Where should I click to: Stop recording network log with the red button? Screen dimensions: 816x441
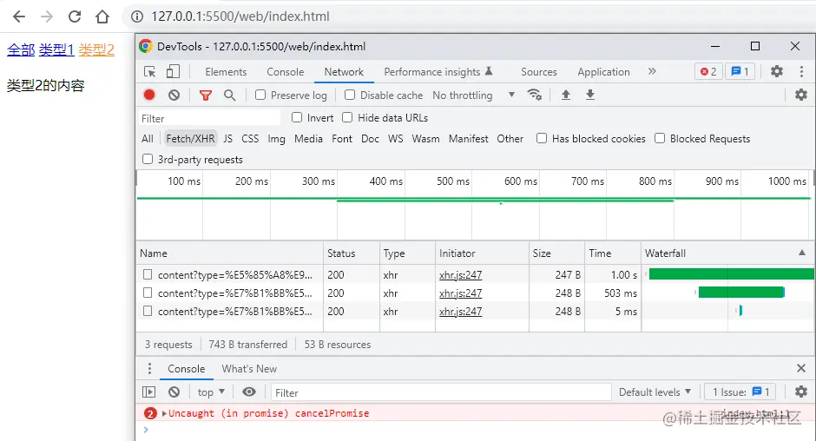[149, 95]
